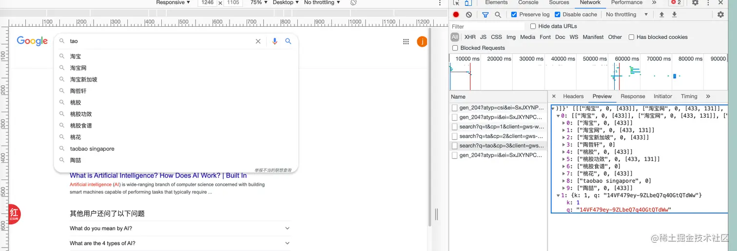
Task: Filter requests by Doc
Action: point(560,37)
